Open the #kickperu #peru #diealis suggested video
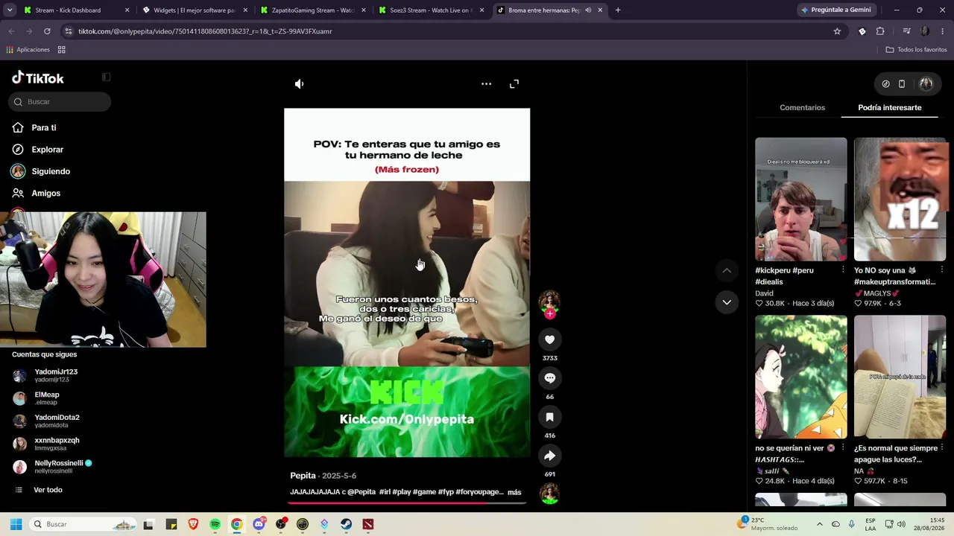Viewport: 954px width, 536px height. 800,199
